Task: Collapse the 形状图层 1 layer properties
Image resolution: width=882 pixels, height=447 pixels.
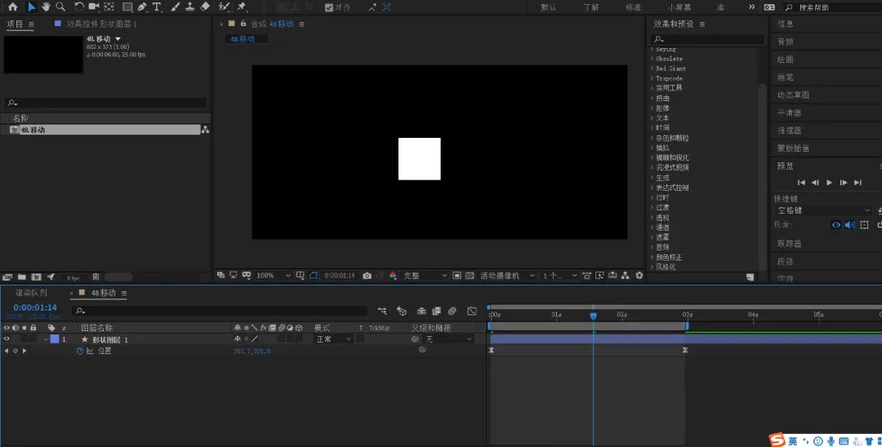Action: 47,339
